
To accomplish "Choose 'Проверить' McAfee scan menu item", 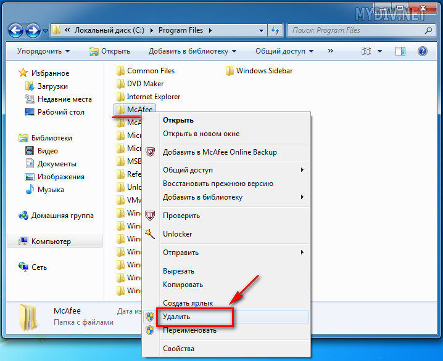I will pos(225,216).
